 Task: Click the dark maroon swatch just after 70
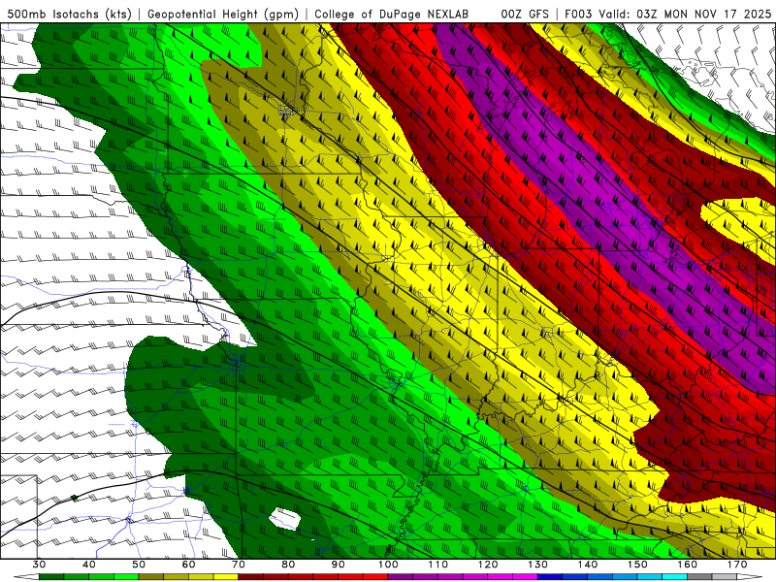251,577
